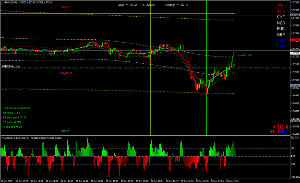
Task: Click the 'Tick Value = 0.1000' text
Action: pyautogui.click(x=16, y=108)
